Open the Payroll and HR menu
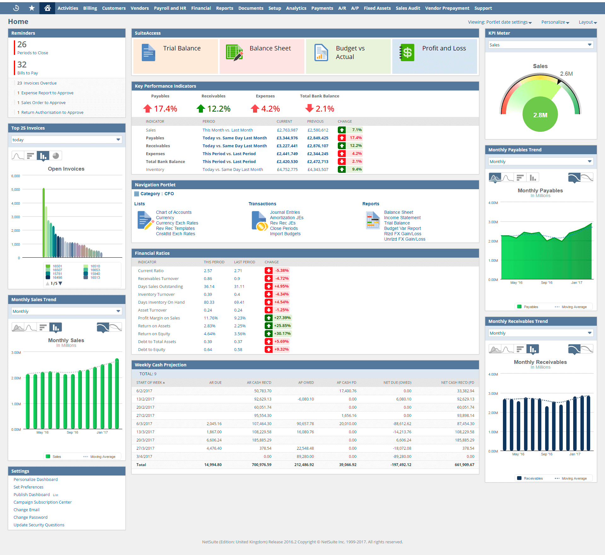This screenshot has height=555, width=605. (170, 8)
